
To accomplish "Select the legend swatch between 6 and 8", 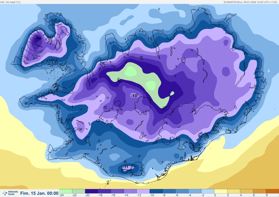I will tap(259, 191).
